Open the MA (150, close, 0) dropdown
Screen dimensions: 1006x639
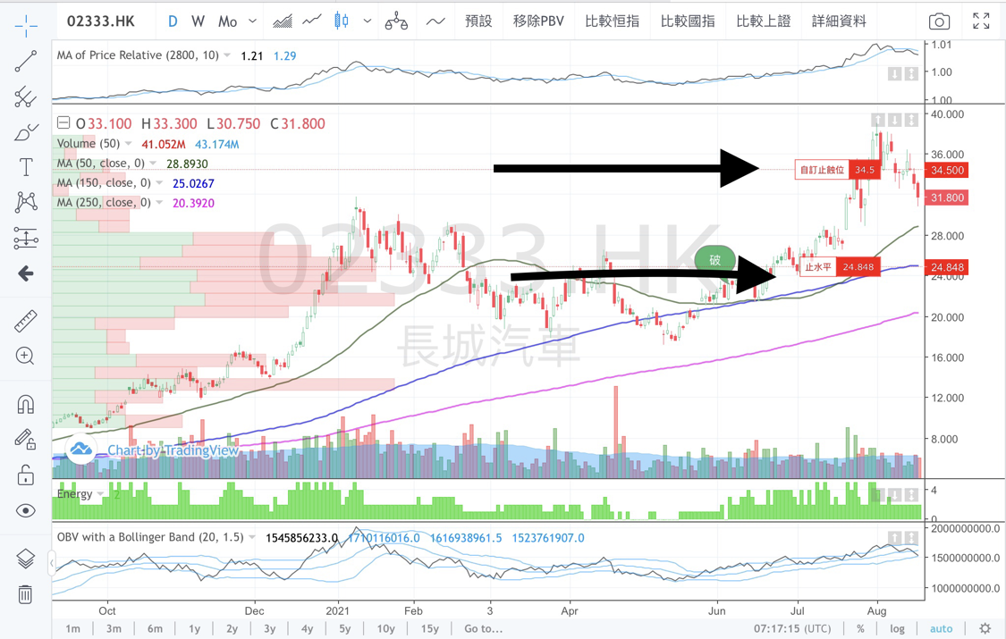pos(159,183)
